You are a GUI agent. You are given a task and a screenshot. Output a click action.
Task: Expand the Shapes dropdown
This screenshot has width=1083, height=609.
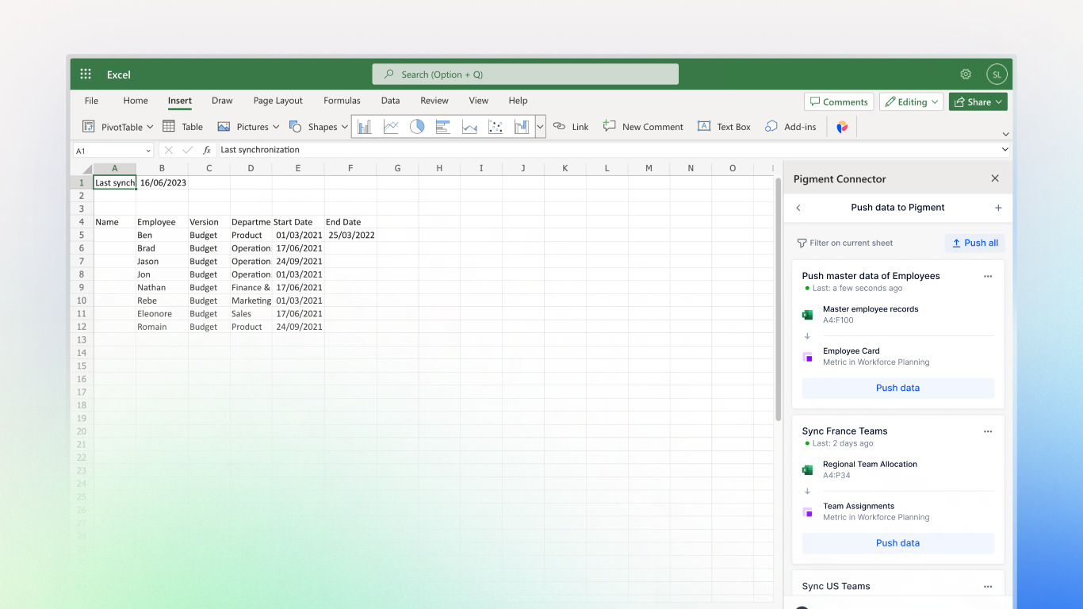344,127
